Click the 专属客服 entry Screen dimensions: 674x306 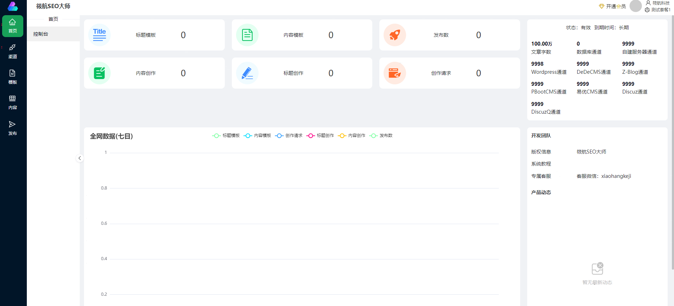(541, 176)
